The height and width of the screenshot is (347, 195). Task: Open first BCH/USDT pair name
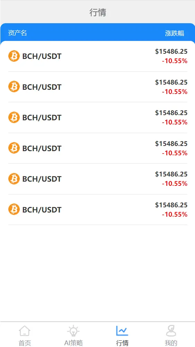pos(42,56)
